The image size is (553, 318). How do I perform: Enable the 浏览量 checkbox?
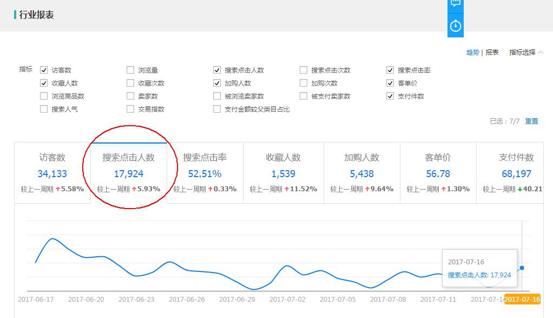tap(130, 70)
